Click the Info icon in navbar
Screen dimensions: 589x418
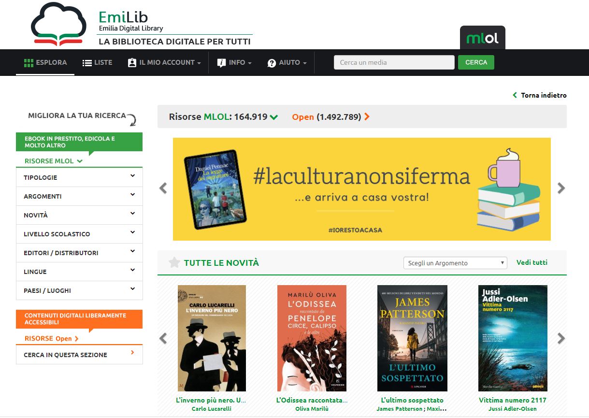tap(221, 63)
